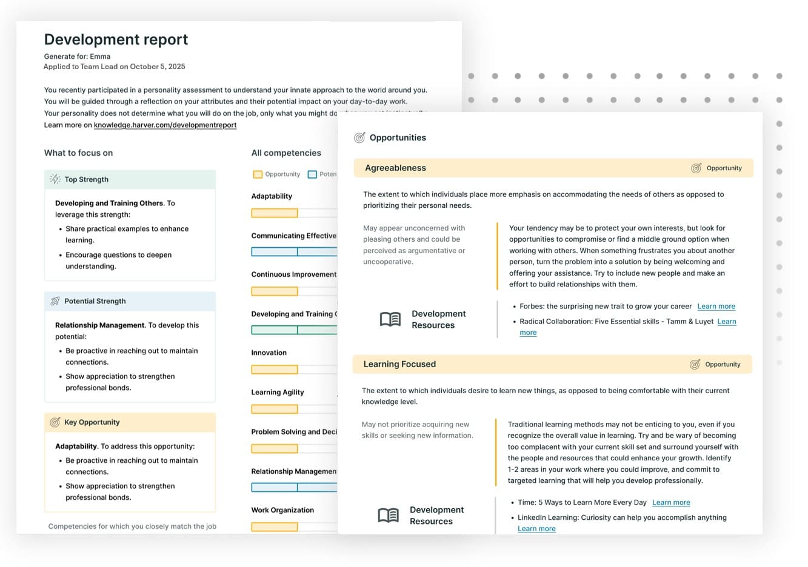Click the Work Organization competency bar

[275, 527]
